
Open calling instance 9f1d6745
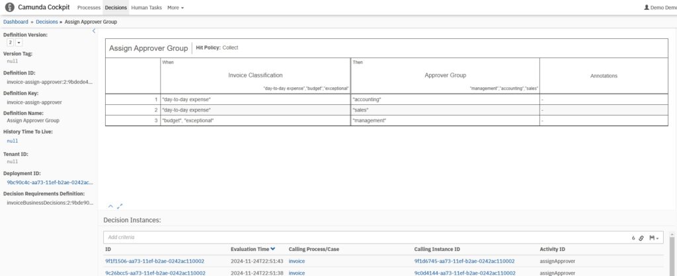[464, 261]
